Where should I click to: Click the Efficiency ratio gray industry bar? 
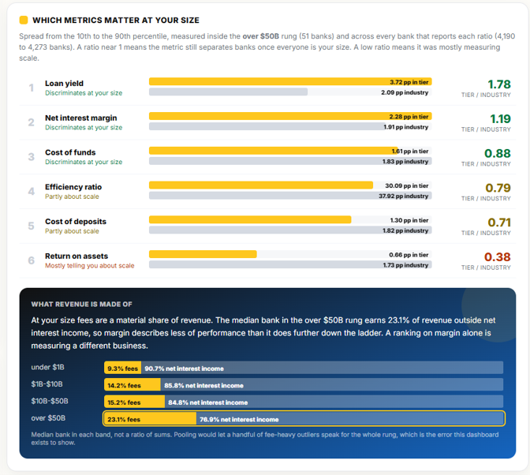coord(290,196)
